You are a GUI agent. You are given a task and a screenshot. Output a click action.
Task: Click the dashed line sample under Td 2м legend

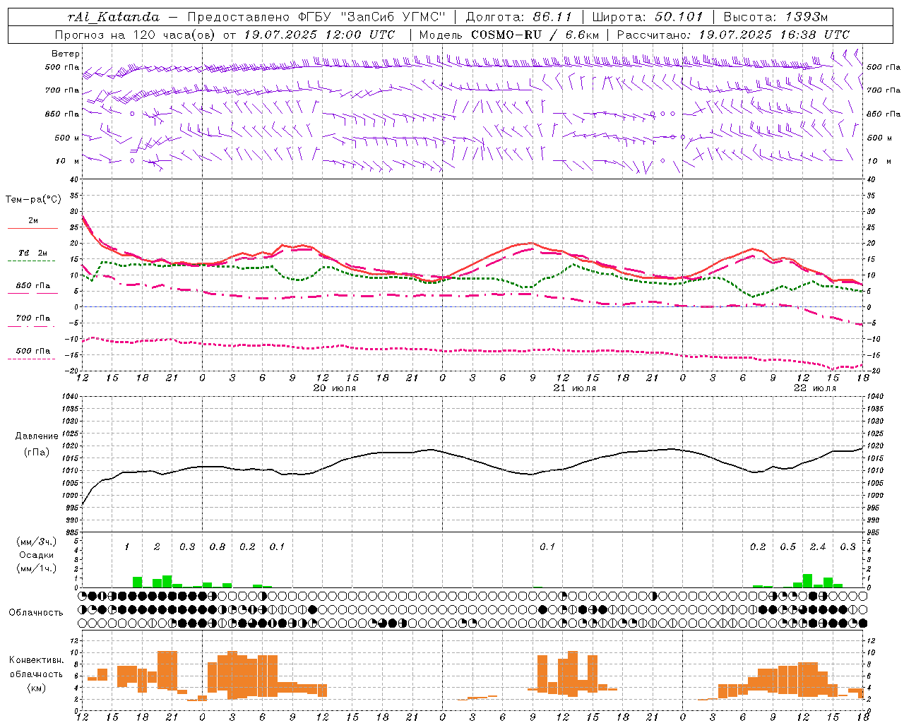[x=32, y=261]
